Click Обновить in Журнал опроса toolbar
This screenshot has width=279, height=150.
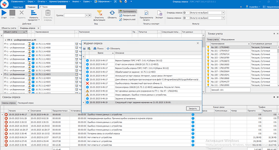point(113,48)
